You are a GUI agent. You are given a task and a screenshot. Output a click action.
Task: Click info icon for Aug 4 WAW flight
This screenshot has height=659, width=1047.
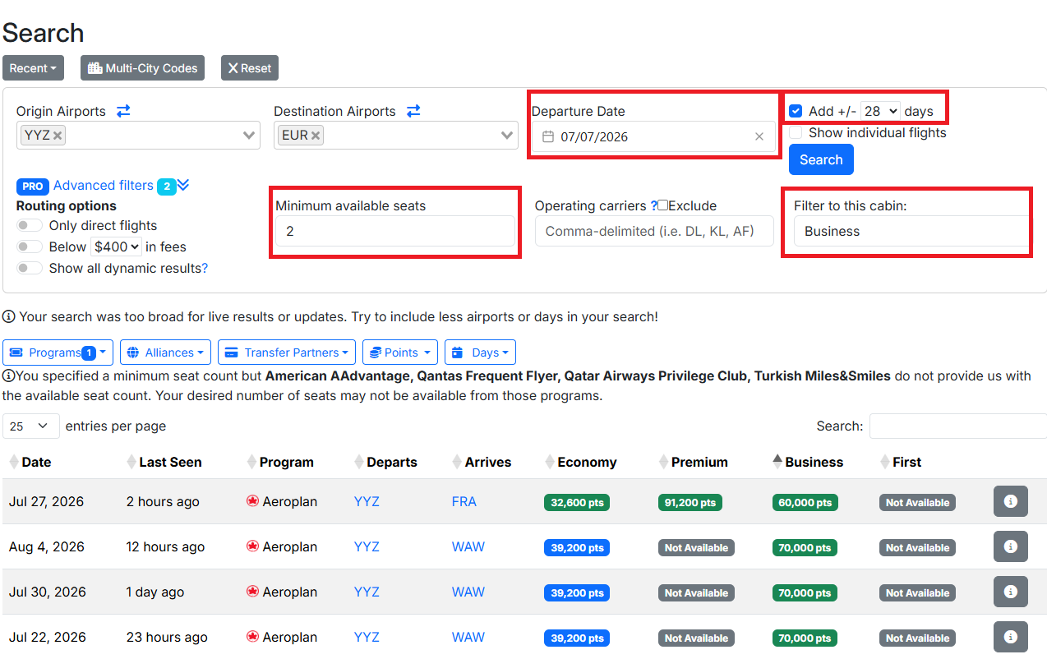pyautogui.click(x=1010, y=546)
